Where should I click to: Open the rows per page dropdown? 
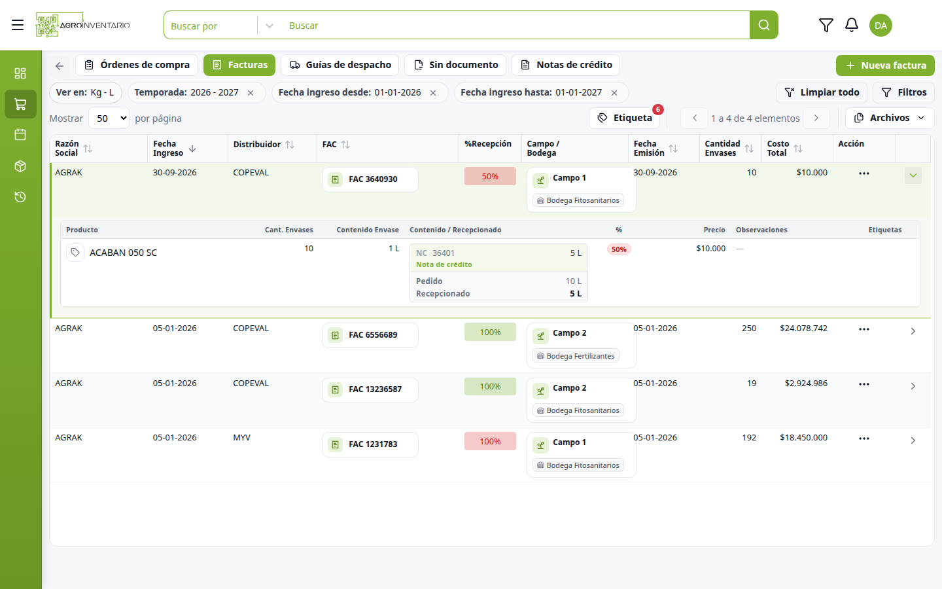109,118
